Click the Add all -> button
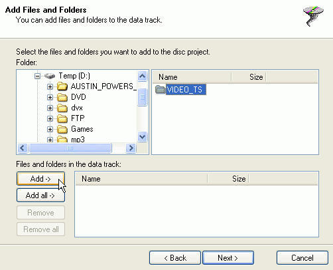 point(40,196)
